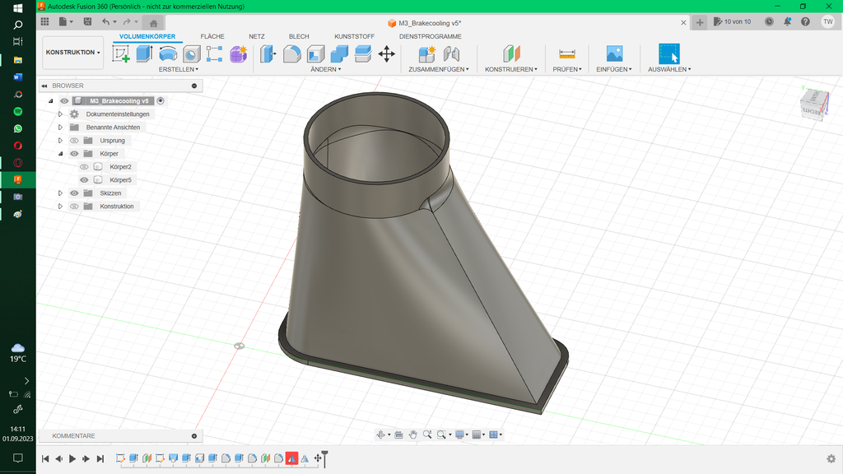
Task: Show the hidden Körper2 body
Action: pos(84,167)
